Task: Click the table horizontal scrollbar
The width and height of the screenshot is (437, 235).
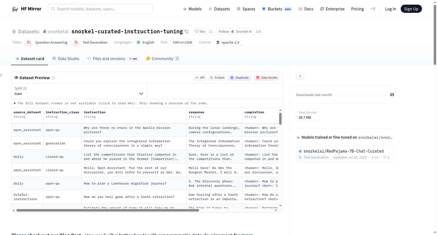Action: (x=108, y=210)
